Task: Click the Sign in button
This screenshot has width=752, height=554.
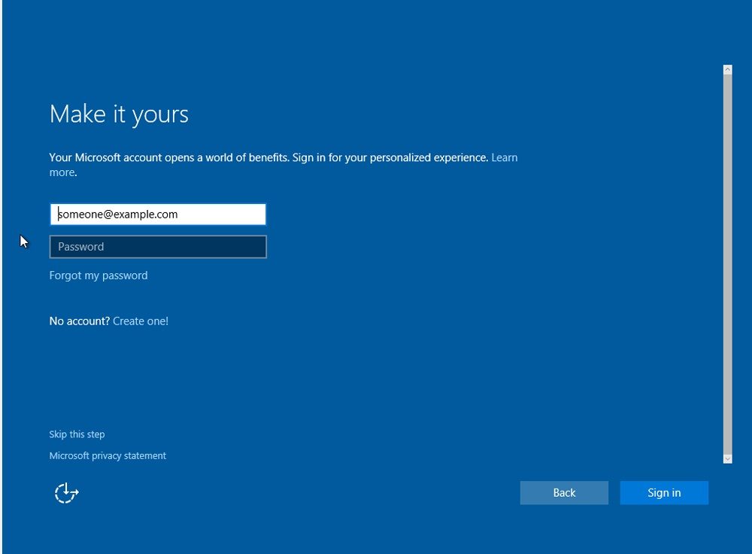Action: click(x=664, y=492)
